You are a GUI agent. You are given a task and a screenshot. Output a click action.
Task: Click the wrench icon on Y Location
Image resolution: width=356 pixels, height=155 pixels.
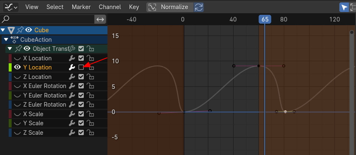[x=72, y=67]
